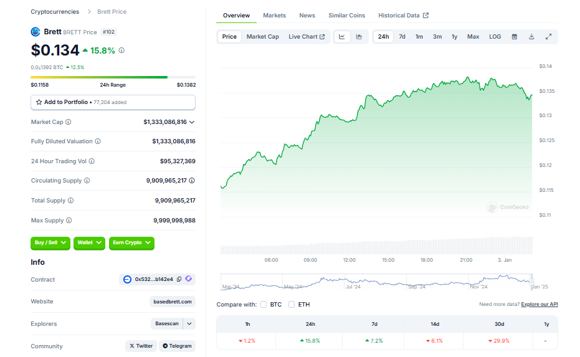Click the 7d column header in performance table
The height and width of the screenshot is (357, 580).
374,324
